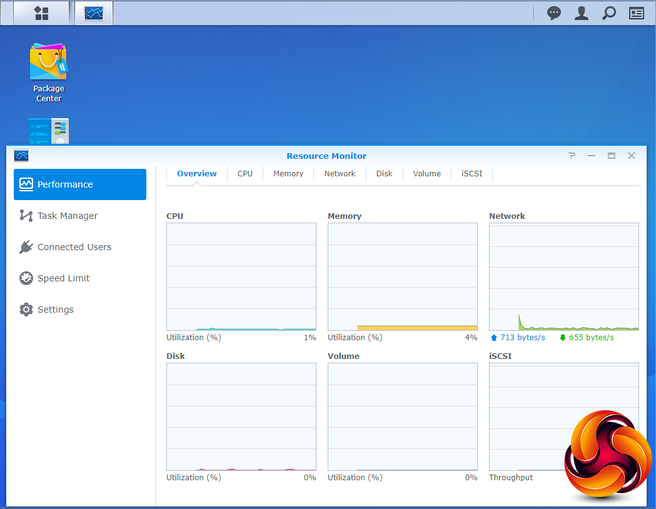The image size is (656, 509).
Task: Click the Network heading above the graph
Action: tap(507, 216)
